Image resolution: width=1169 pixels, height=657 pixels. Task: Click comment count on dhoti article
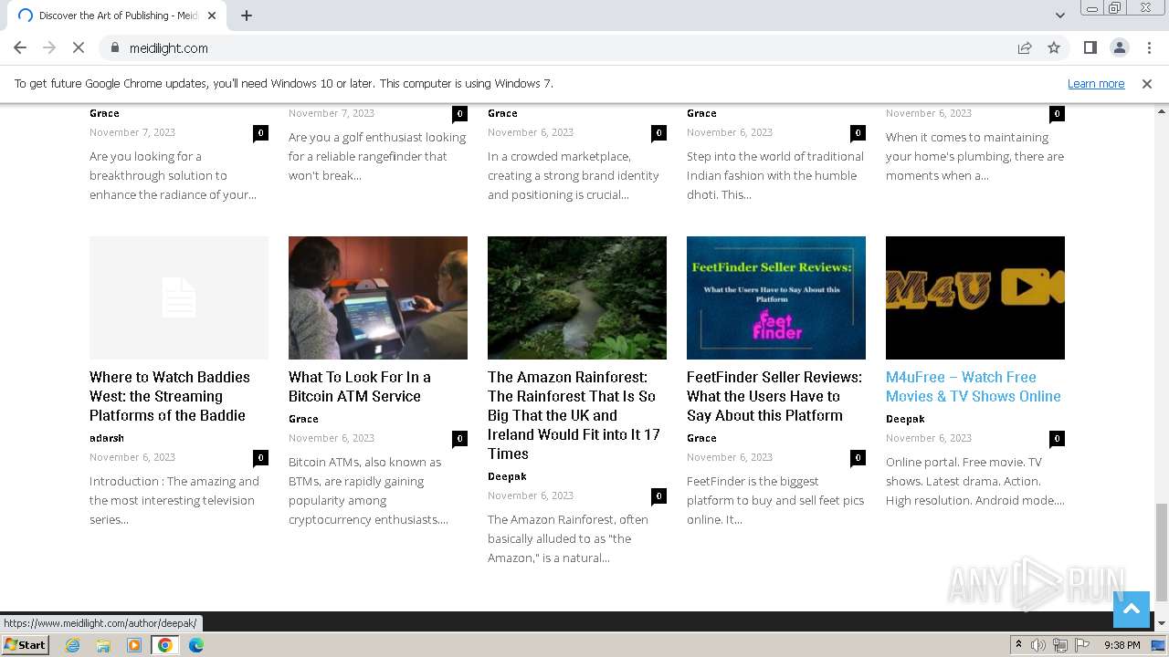(x=858, y=132)
